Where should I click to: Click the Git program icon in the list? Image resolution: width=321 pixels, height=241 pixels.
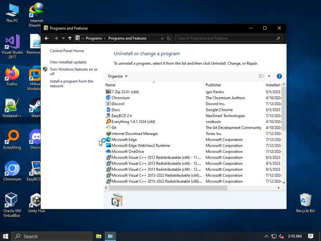(108, 127)
